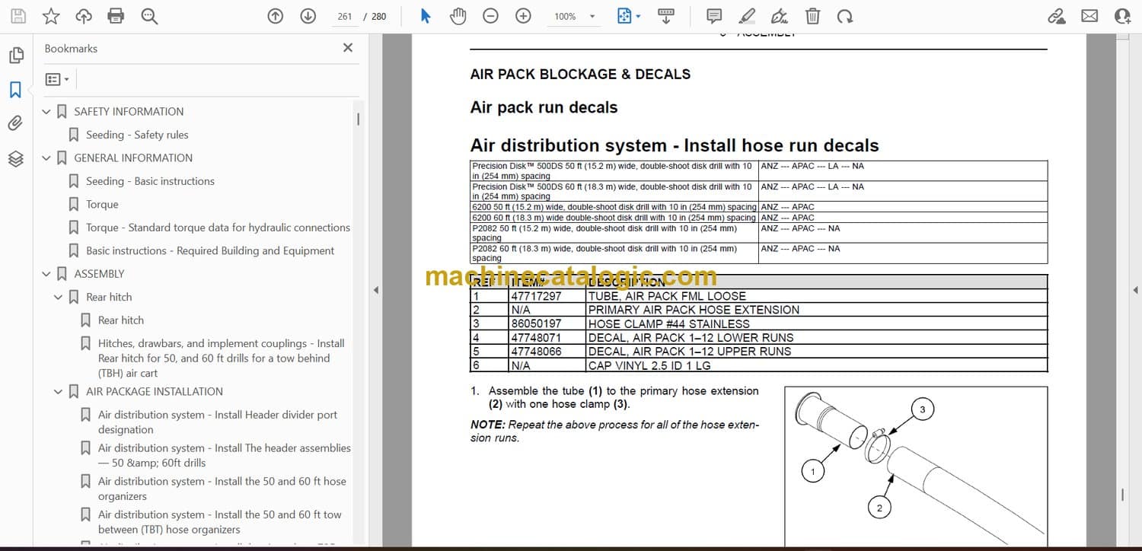This screenshot has width=1142, height=551.
Task: Close the Bookmarks panel
Action: pyautogui.click(x=348, y=48)
